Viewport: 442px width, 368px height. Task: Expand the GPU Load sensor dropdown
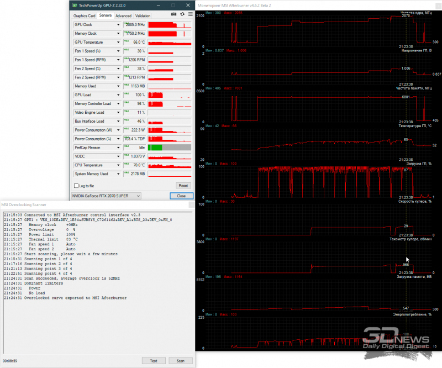118,95
